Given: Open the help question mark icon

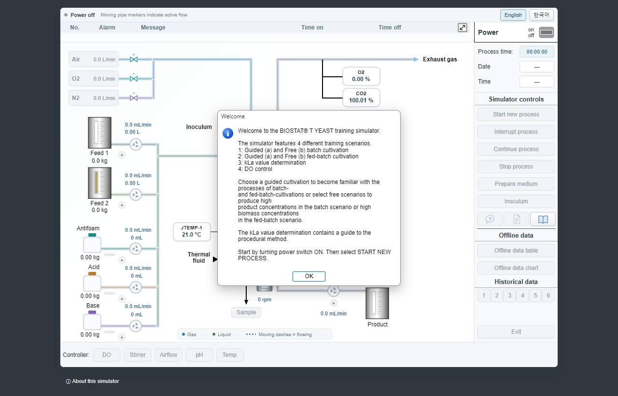Looking at the screenshot, I should point(490,219).
